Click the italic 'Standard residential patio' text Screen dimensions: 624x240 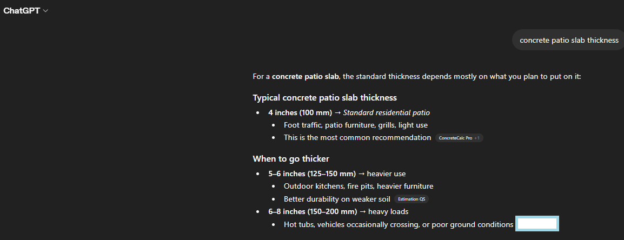pyautogui.click(x=386, y=112)
